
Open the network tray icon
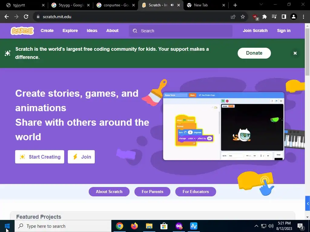264,226
